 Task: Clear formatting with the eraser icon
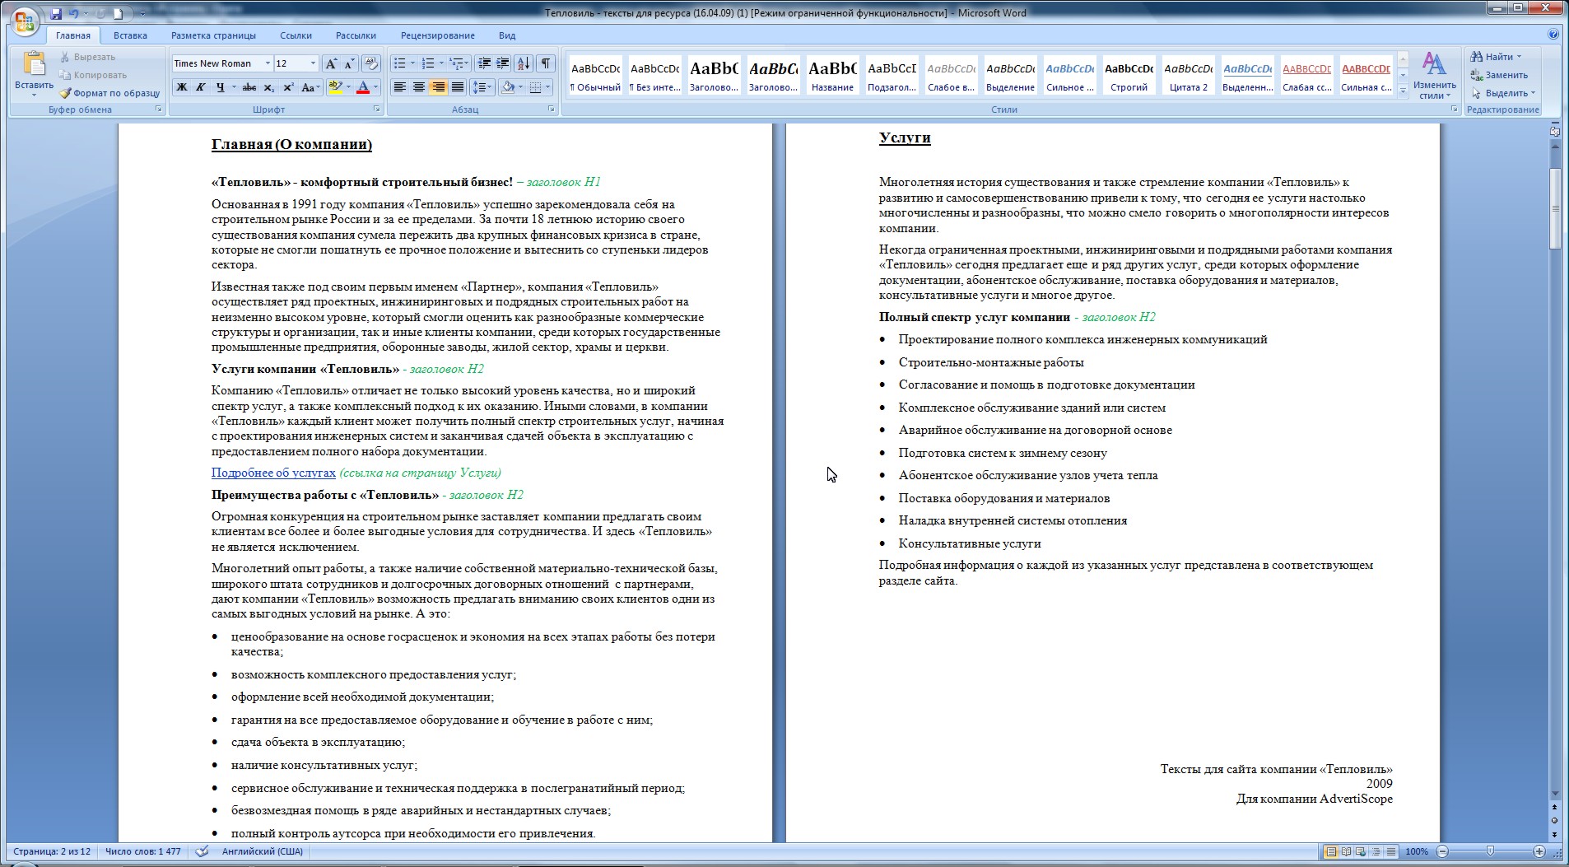coord(370,63)
